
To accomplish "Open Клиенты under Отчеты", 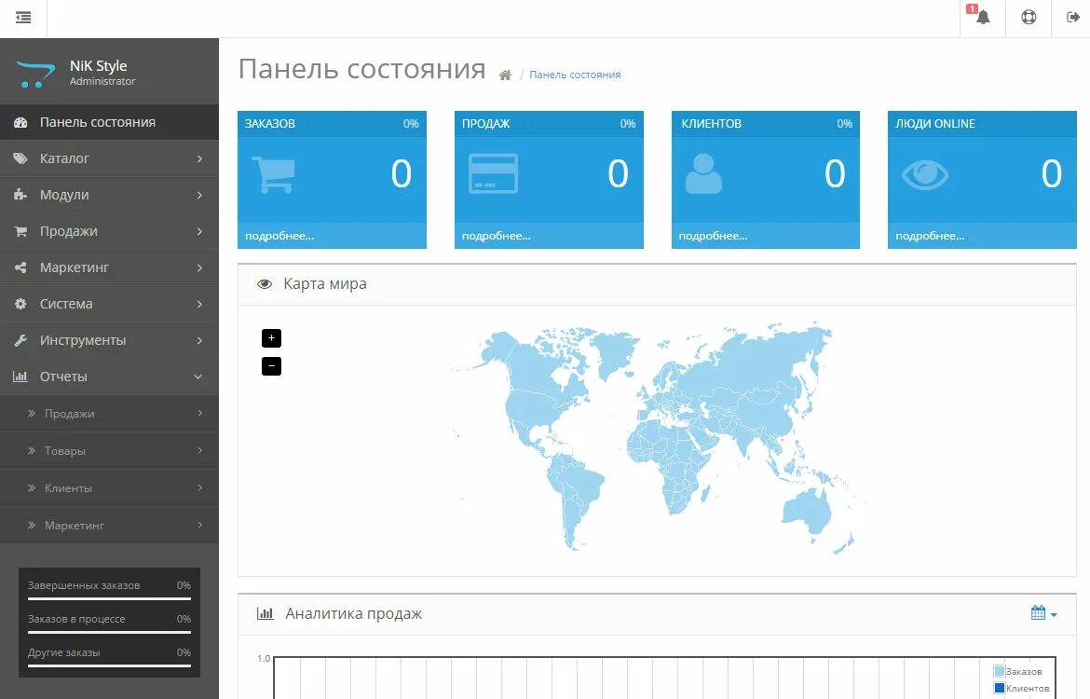I will click(109, 487).
